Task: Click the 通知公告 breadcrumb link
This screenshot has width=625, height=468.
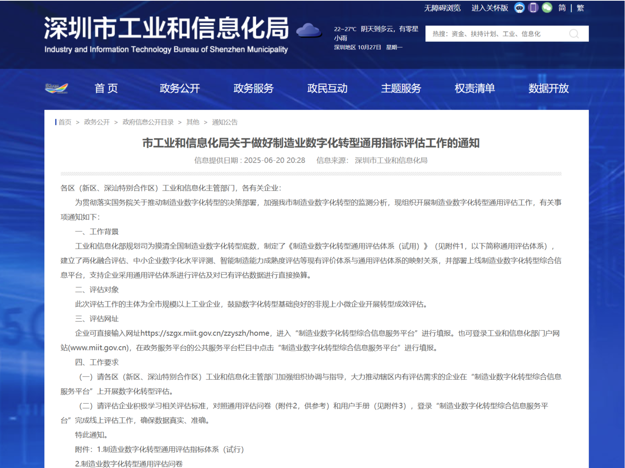Action: [x=224, y=122]
